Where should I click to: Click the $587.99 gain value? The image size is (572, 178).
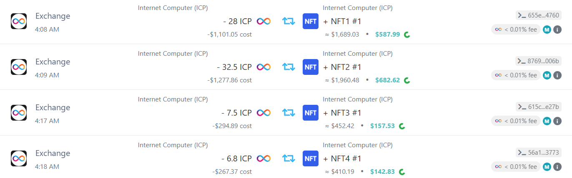pos(387,35)
